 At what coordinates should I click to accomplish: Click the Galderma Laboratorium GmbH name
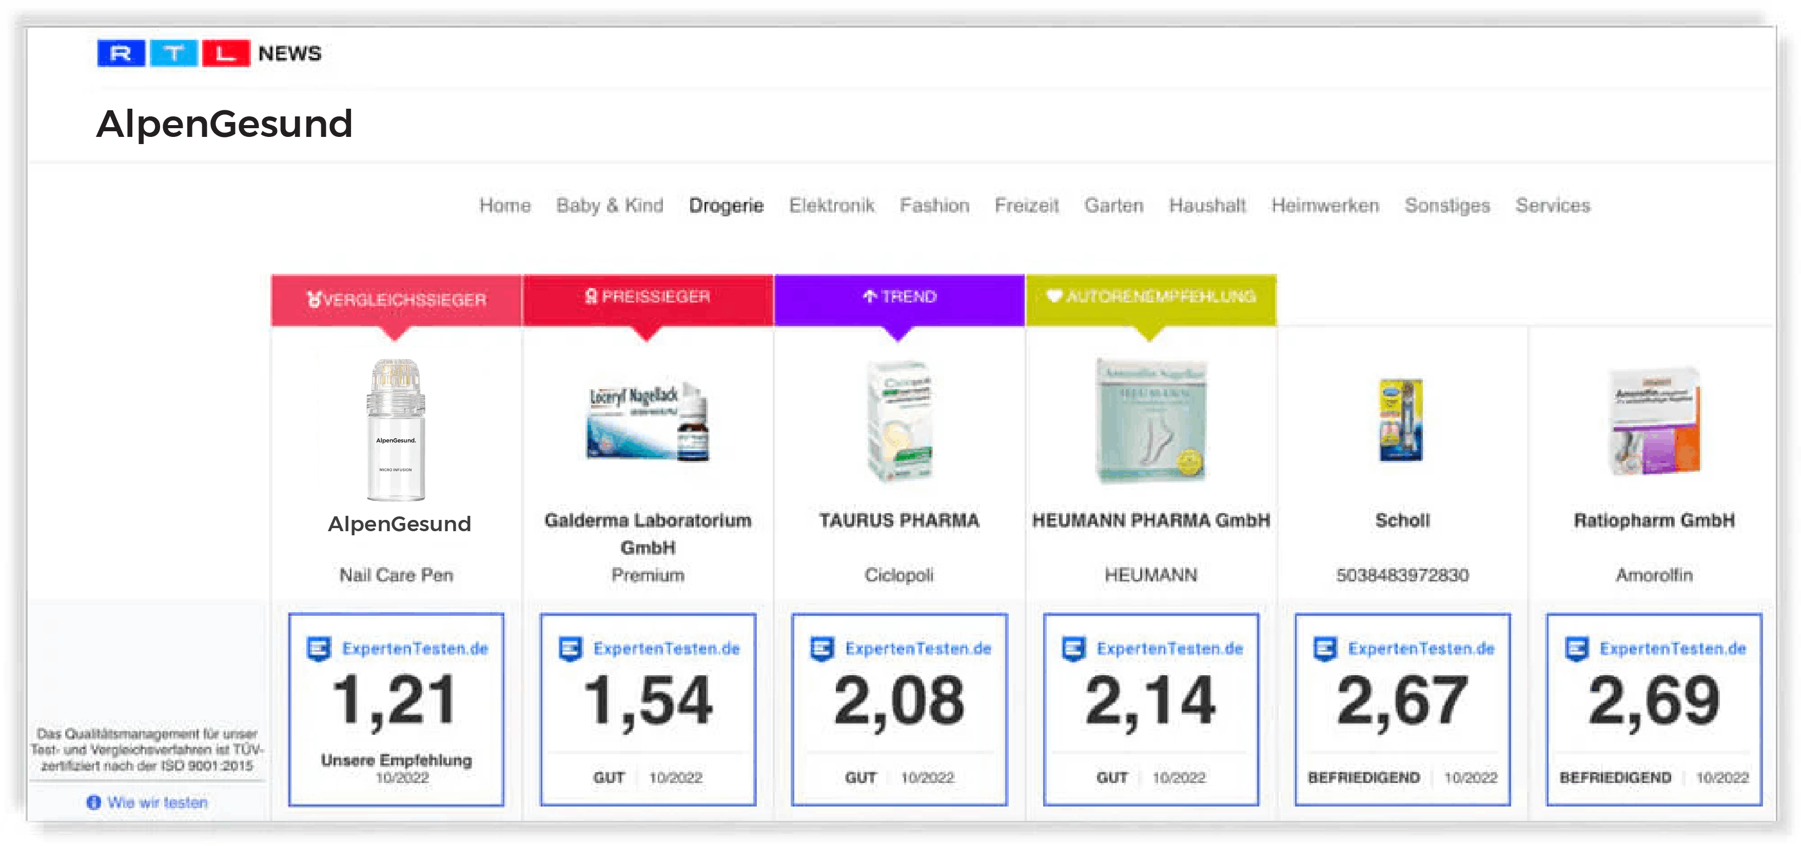[x=648, y=534]
